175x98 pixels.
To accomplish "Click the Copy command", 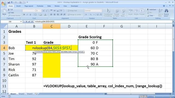I will 11,13.
